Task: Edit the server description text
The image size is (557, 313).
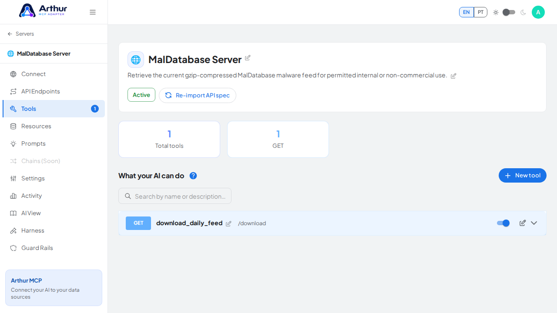Action: coord(453,76)
